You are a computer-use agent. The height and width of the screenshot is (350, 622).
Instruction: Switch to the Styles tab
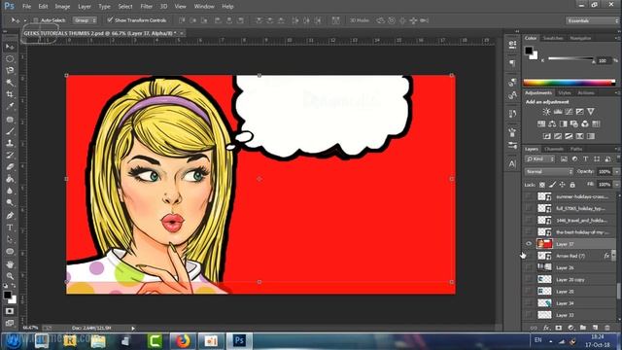564,93
